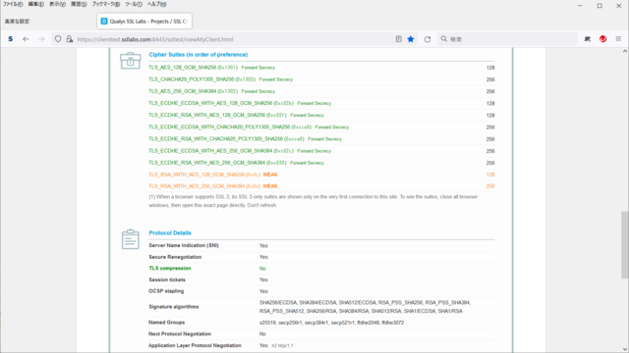Open the 表示 menu
This screenshot has width=629, height=353.
pyautogui.click(x=57, y=4)
